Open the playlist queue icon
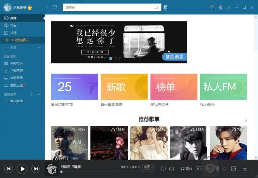The width and height of the screenshot is (258, 178). pyautogui.click(x=245, y=169)
